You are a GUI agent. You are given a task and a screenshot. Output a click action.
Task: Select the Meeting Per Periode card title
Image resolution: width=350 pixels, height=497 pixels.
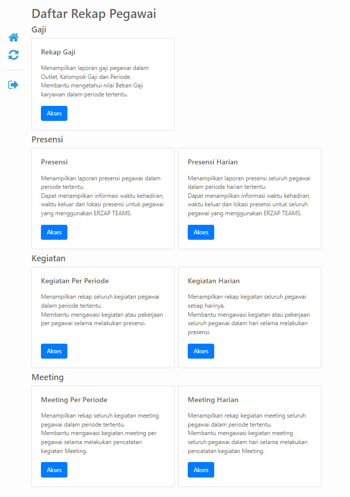tap(74, 400)
